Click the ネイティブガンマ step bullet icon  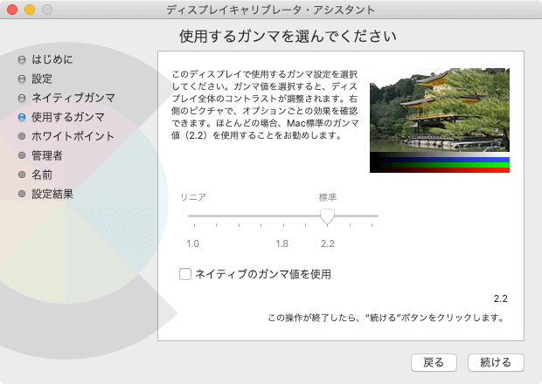coord(22,98)
